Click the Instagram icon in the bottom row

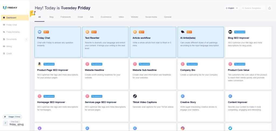(x=182, y=128)
